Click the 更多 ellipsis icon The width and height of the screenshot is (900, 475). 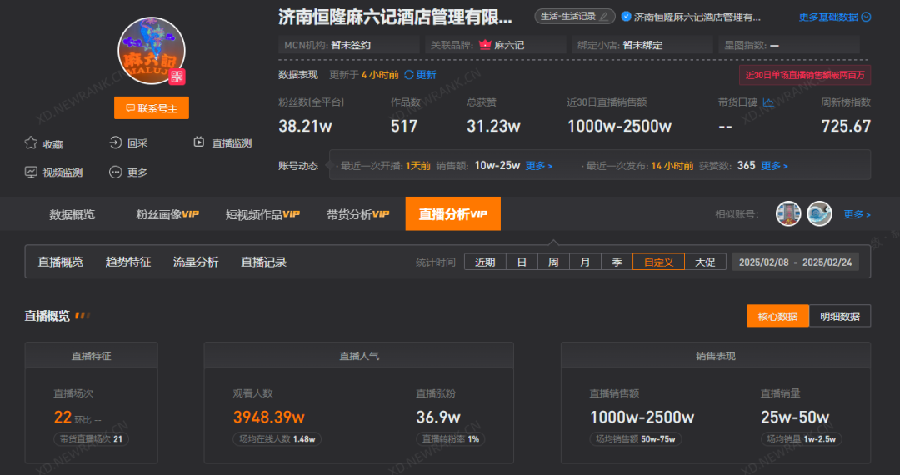[x=115, y=172]
